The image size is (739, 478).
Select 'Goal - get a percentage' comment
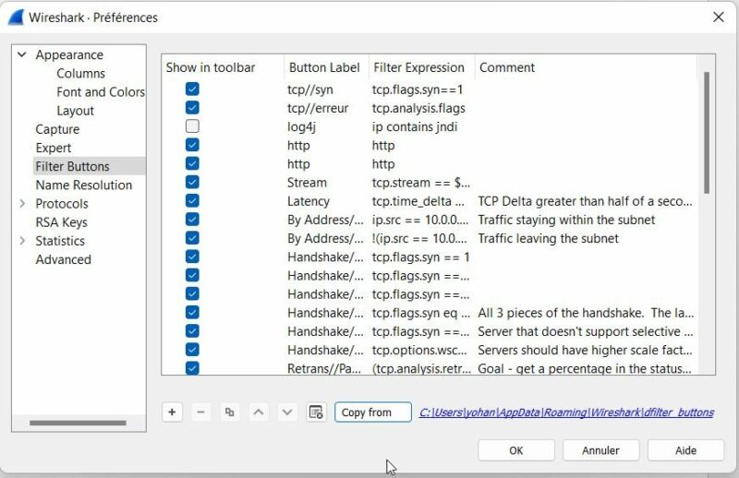coord(585,368)
